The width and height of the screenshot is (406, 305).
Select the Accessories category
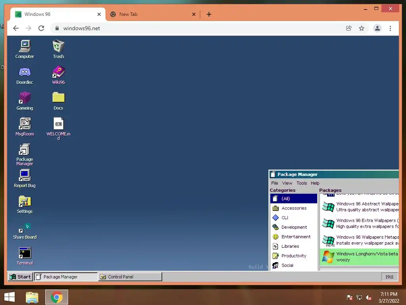[294, 208]
